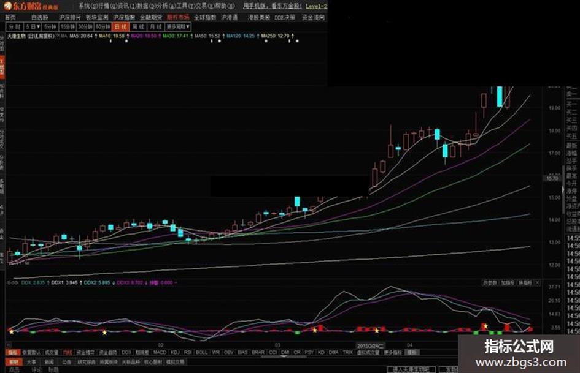Select the KDJ indicator tab

[x=176, y=353]
